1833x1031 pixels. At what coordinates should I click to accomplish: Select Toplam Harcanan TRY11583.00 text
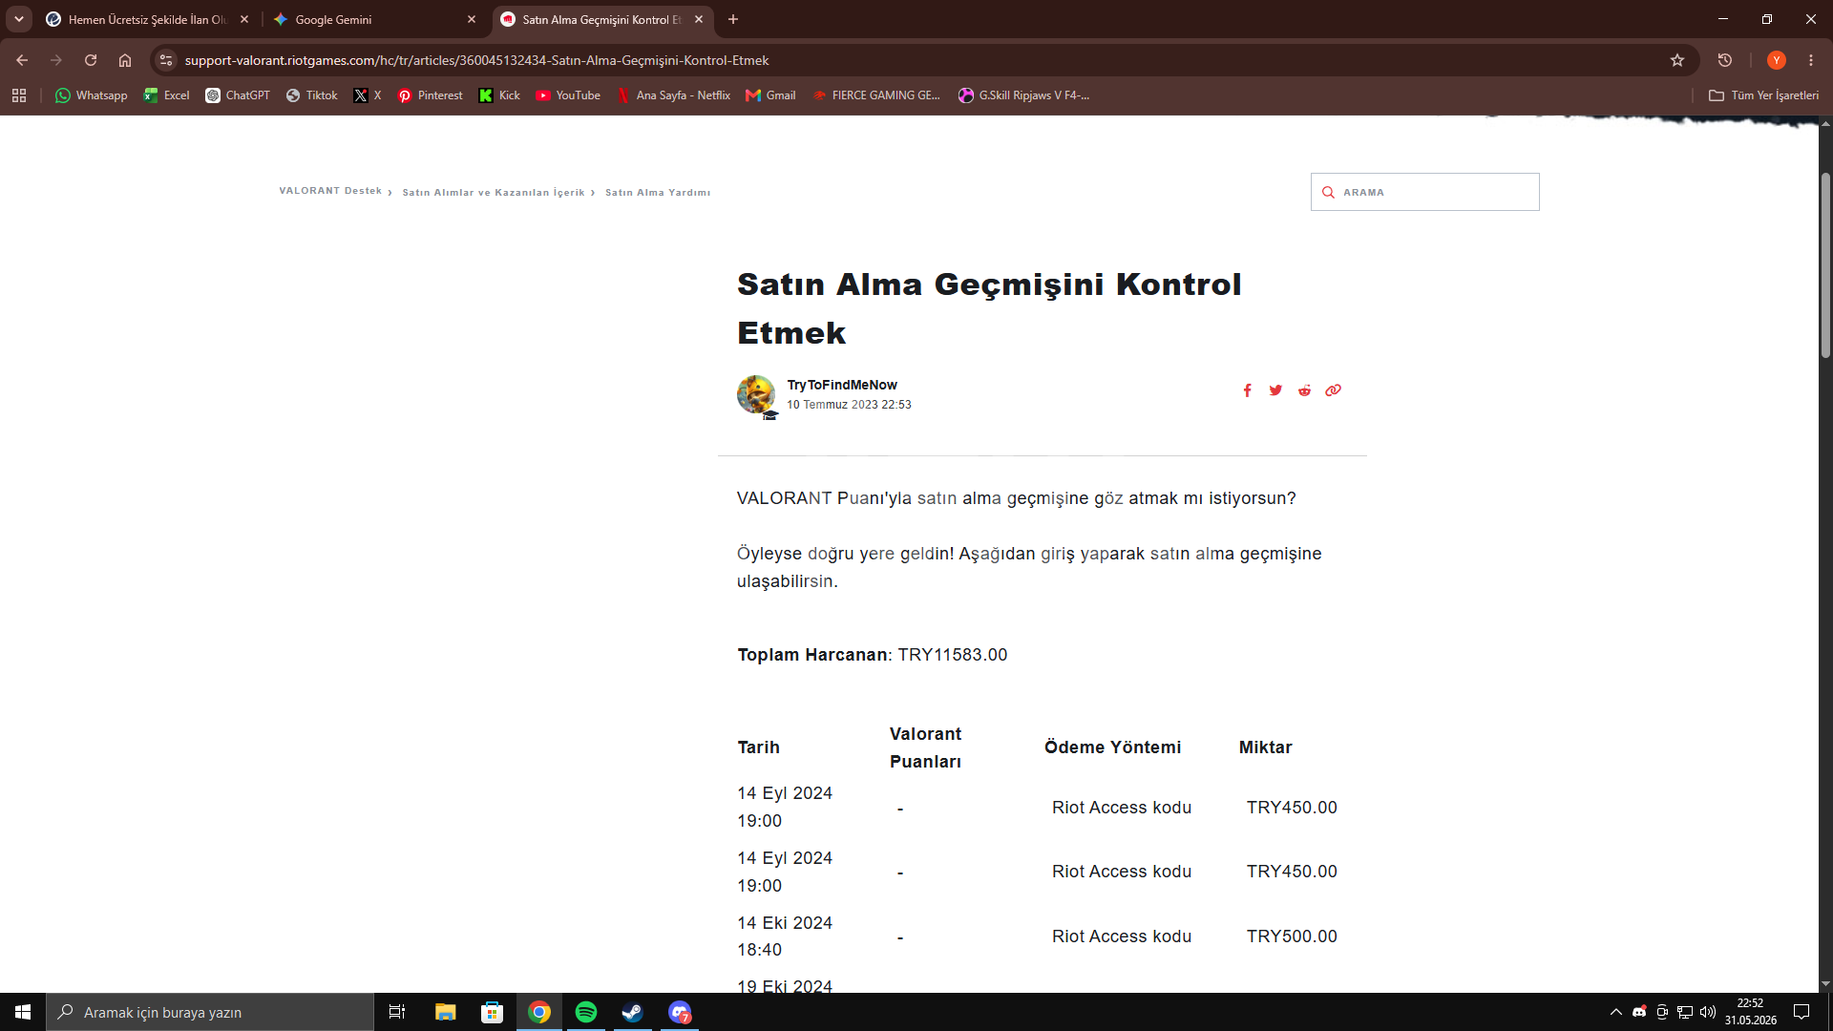(x=872, y=655)
